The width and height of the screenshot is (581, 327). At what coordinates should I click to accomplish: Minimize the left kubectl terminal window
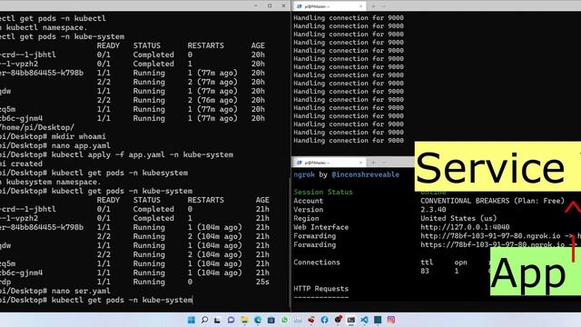point(256,5)
